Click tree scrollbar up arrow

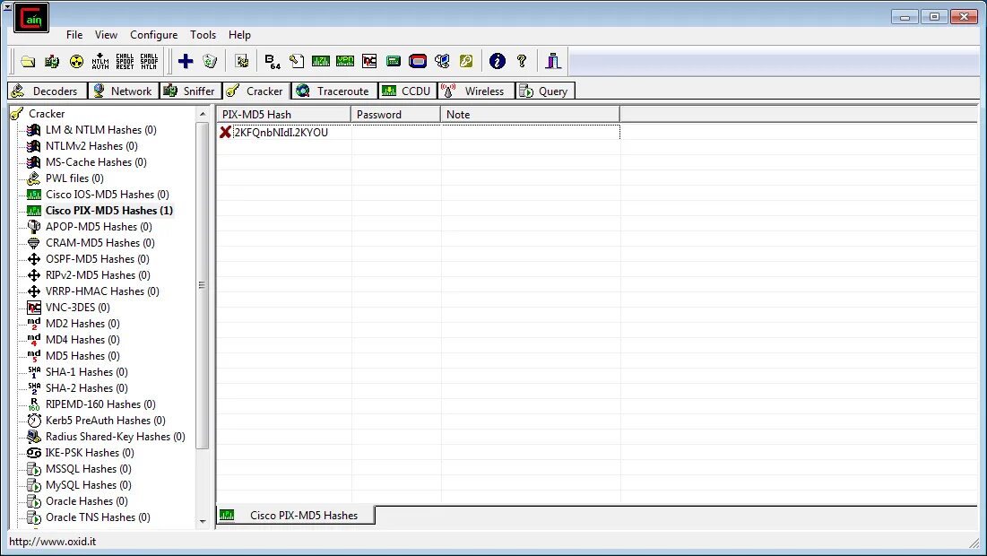pos(203,114)
